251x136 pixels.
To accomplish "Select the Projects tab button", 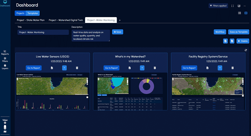I will tap(20, 13).
